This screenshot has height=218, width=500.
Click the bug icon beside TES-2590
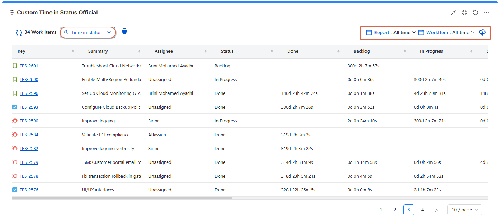[15, 121]
